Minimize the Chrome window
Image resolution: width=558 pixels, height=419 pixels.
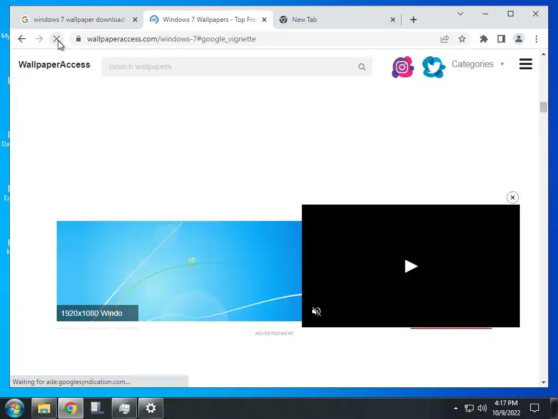click(x=486, y=14)
